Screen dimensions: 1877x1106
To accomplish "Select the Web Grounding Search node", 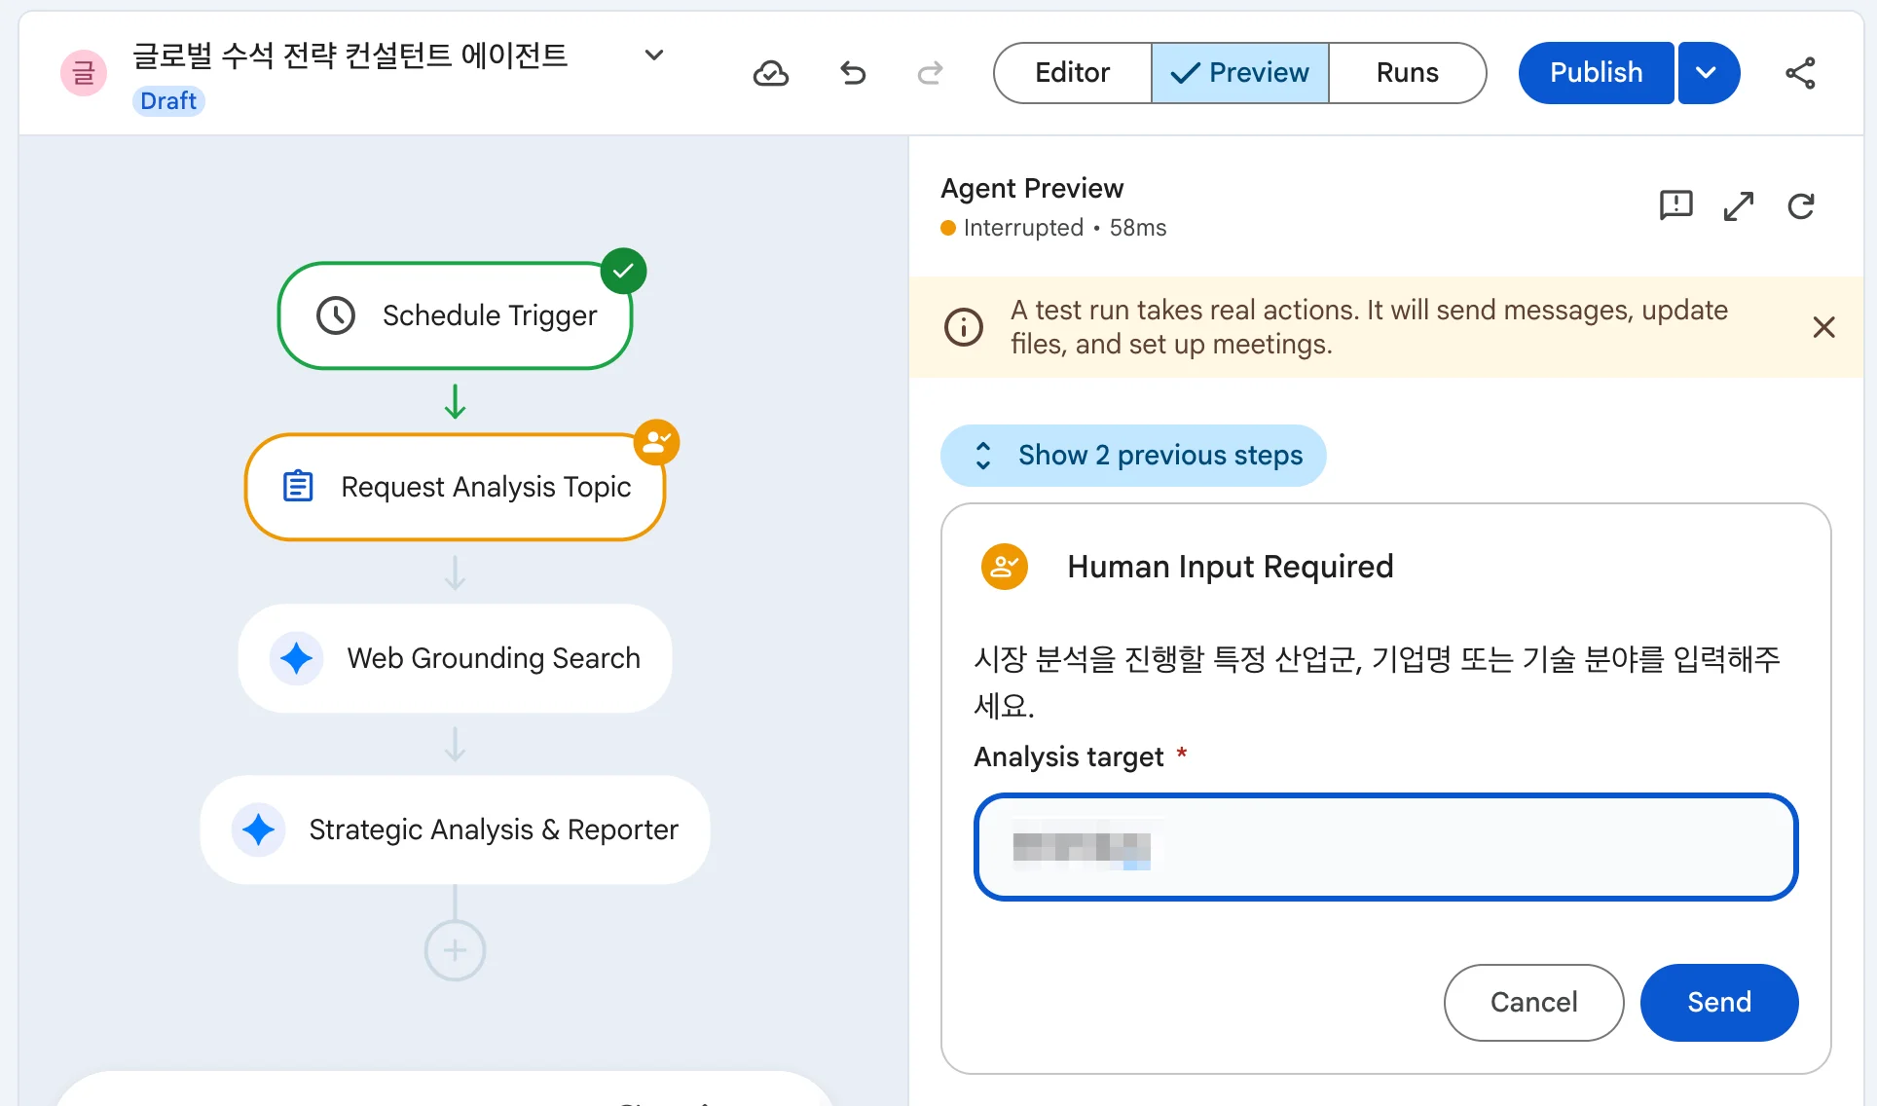I will coord(456,658).
